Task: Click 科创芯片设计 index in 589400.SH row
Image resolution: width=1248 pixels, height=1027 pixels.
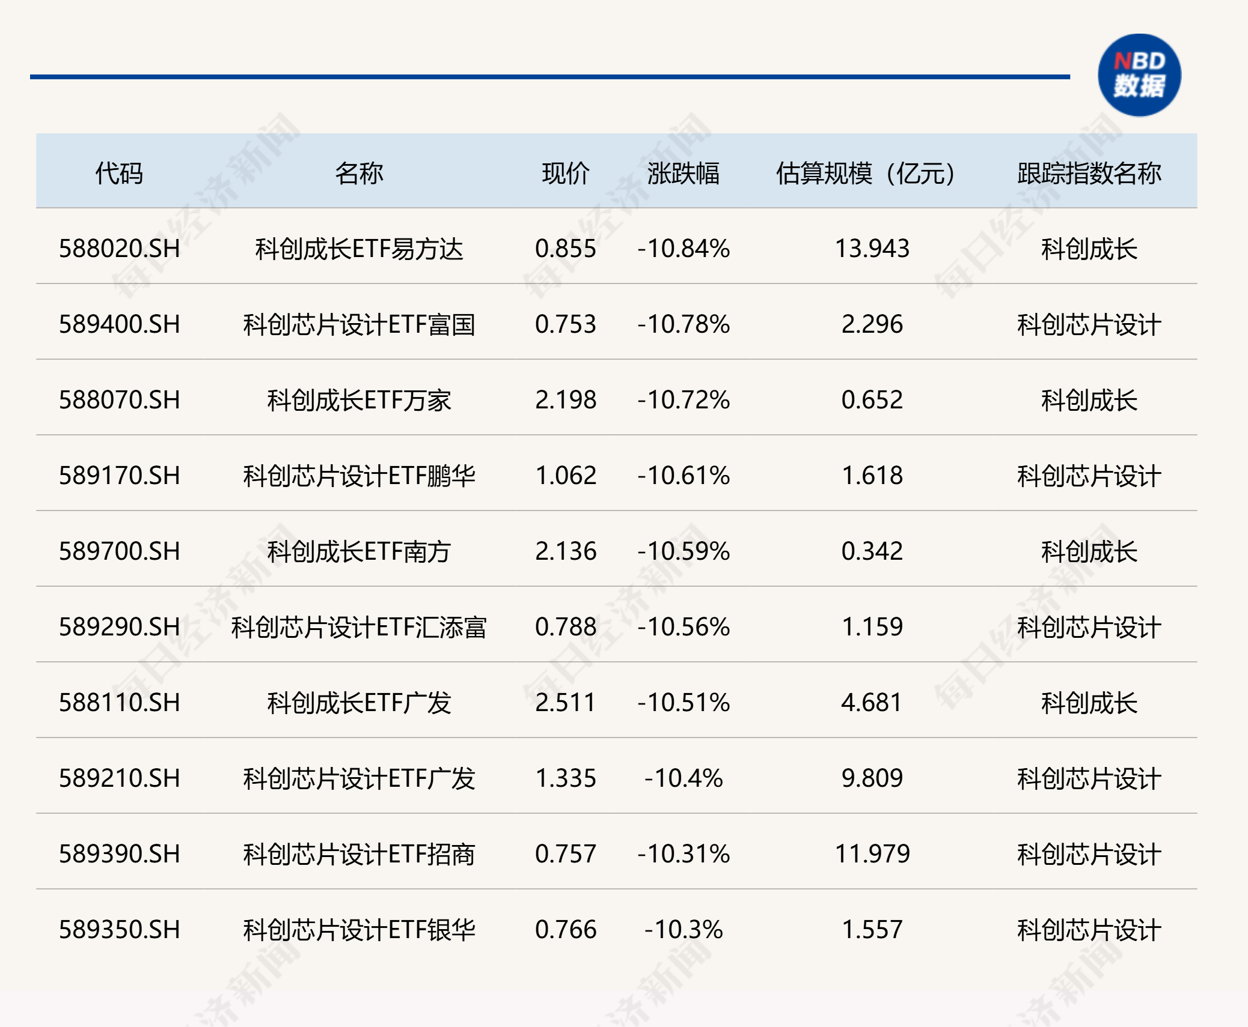Action: [x=1089, y=324]
